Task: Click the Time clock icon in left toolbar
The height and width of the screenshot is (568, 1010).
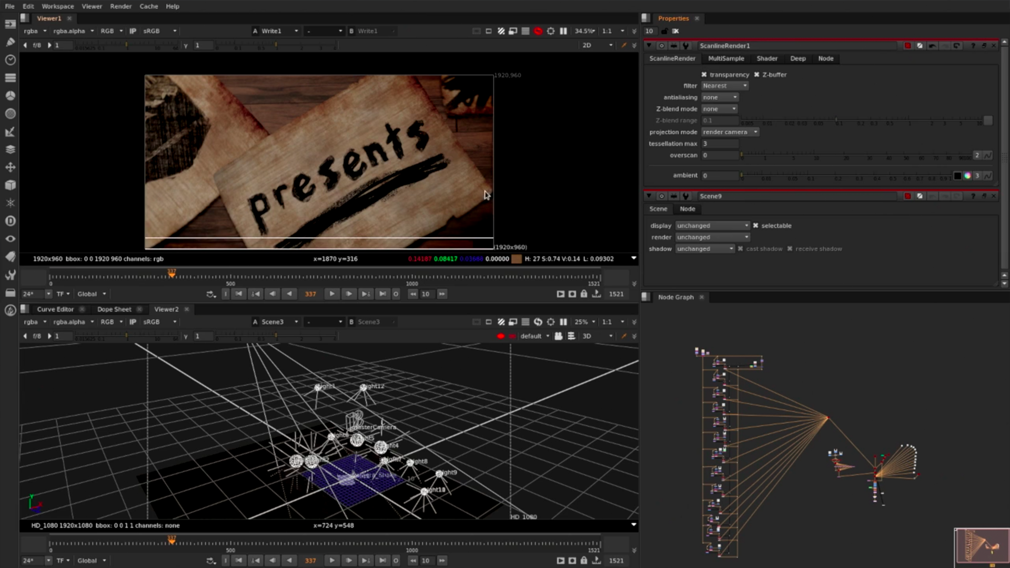Action: coord(10,61)
